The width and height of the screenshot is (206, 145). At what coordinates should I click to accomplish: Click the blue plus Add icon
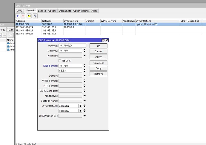click(18, 16)
